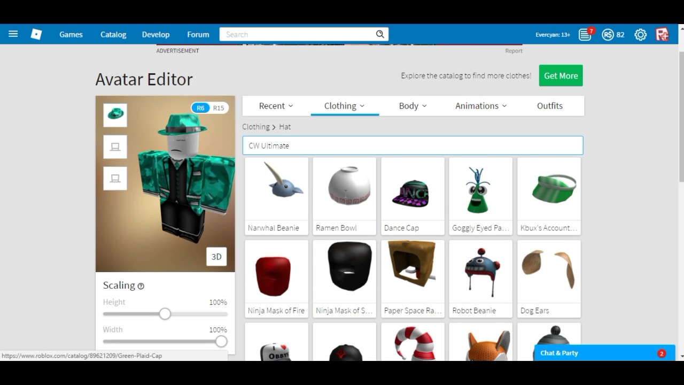
Task: Click the first empty accessory slot
Action: pyautogui.click(x=115, y=147)
